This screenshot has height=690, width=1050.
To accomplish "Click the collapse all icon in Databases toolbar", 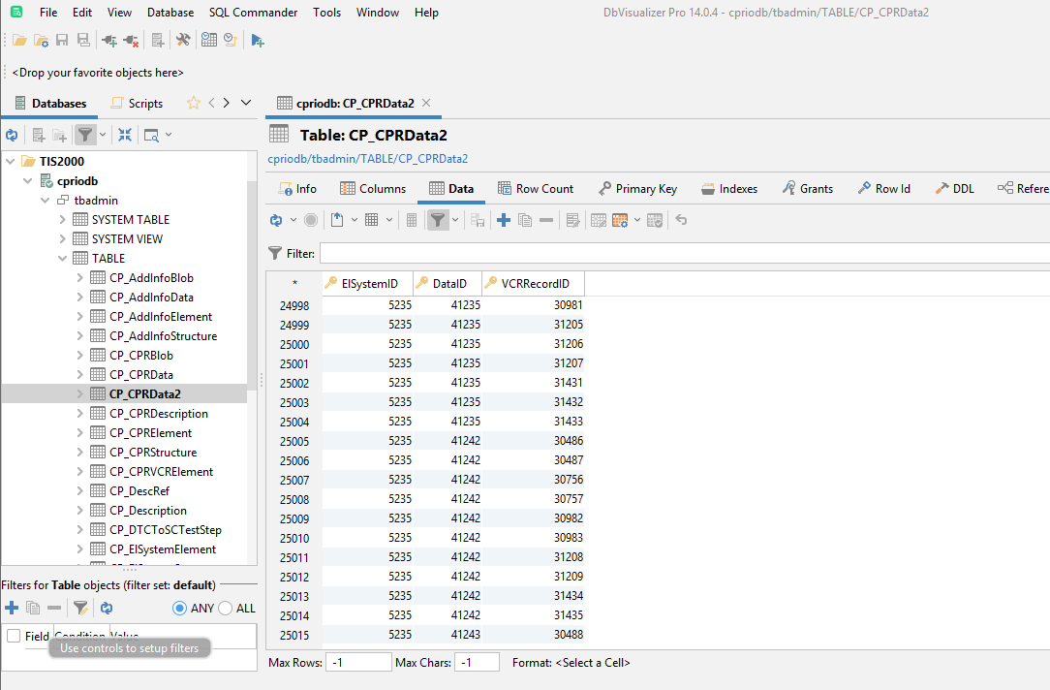I will coord(125,135).
